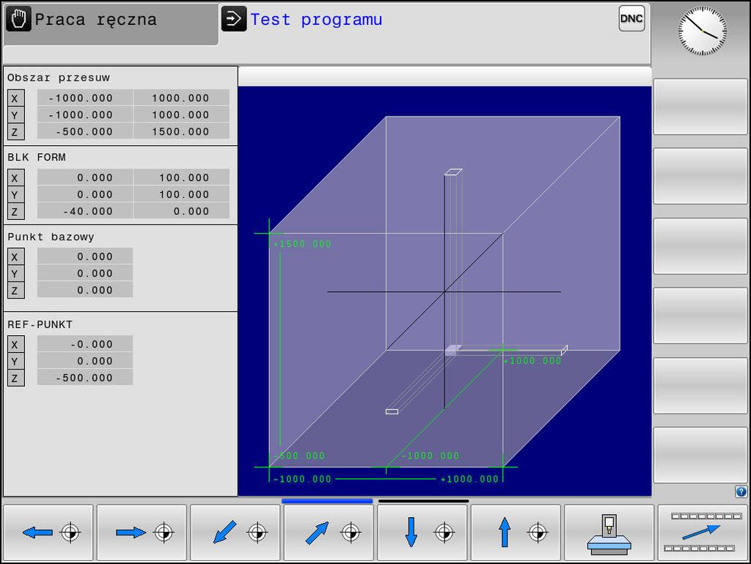
Task: Click the REF-PUNKT heading
Action: pyautogui.click(x=40, y=324)
